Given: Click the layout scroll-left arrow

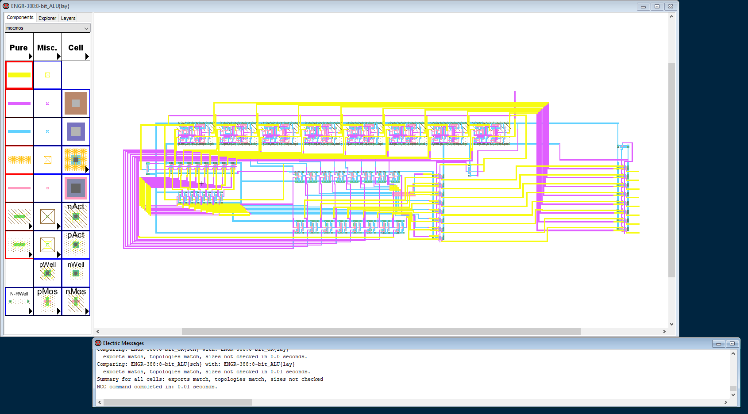Looking at the screenshot, I should pyautogui.click(x=98, y=331).
